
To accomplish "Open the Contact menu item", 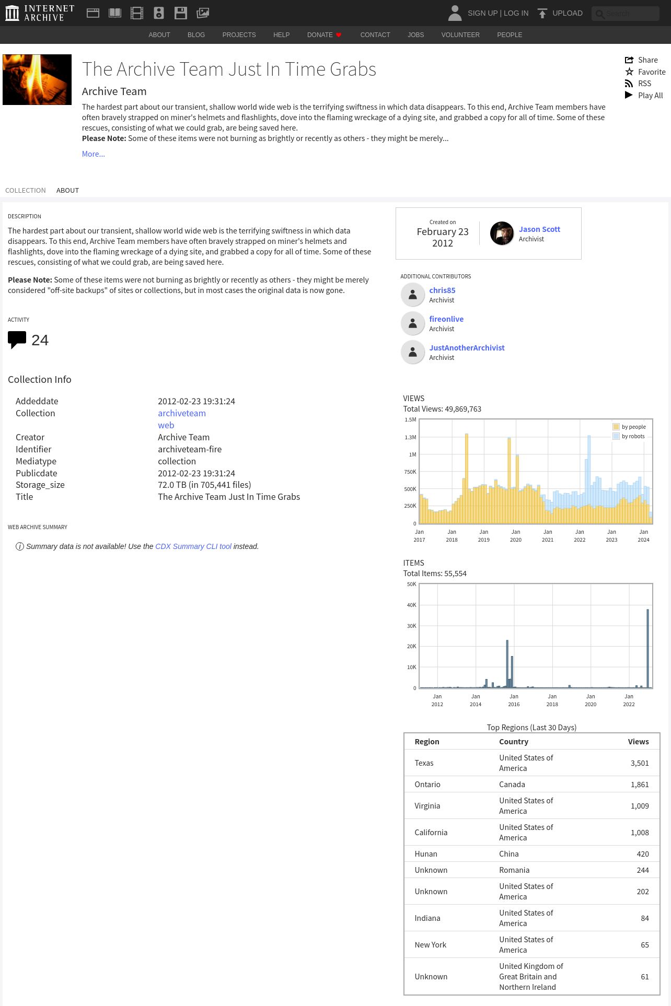I will click(x=375, y=35).
